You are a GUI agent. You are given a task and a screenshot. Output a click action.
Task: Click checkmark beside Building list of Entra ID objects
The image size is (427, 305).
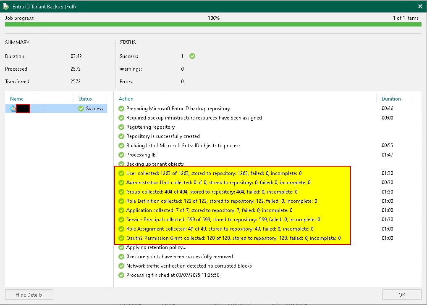point(121,146)
